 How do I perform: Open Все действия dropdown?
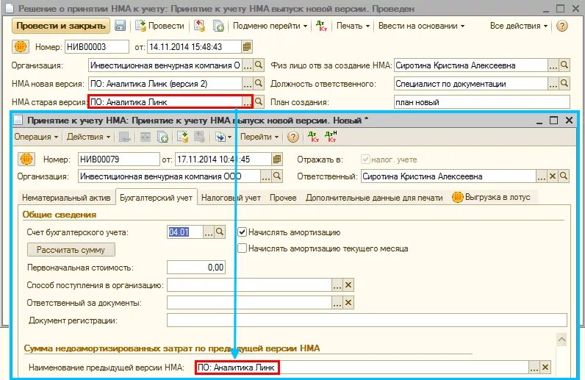pos(519,26)
